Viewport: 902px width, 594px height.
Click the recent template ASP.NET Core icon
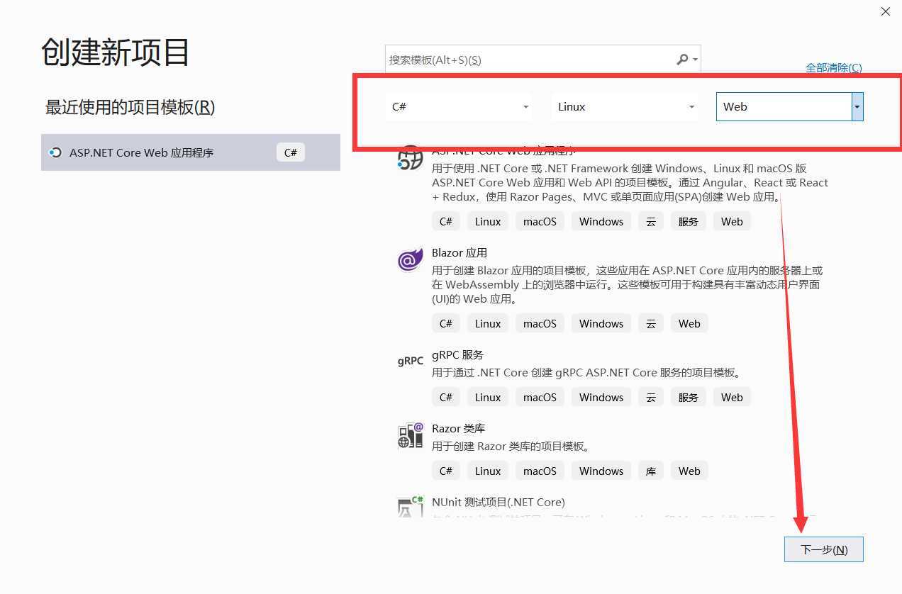pyautogui.click(x=55, y=152)
